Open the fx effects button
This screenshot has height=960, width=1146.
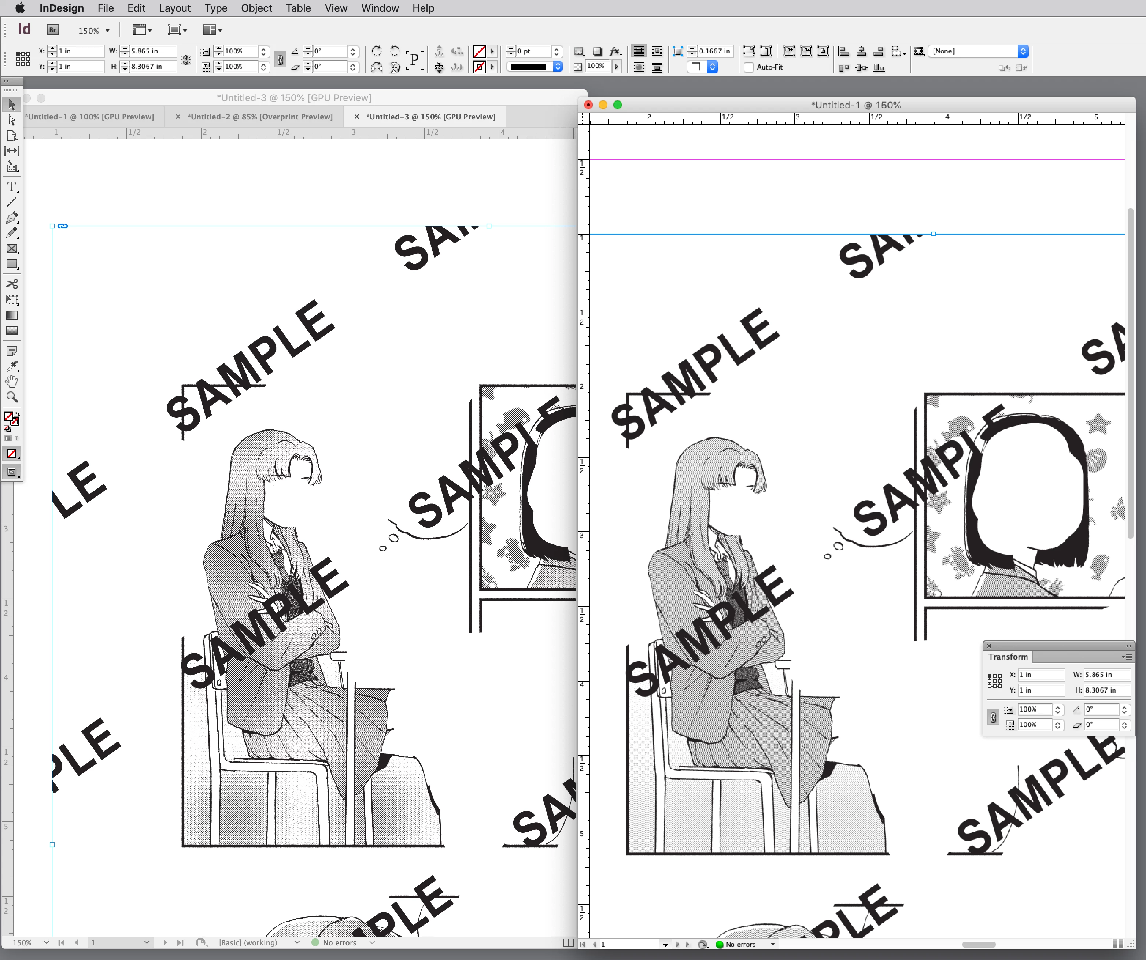pyautogui.click(x=615, y=51)
